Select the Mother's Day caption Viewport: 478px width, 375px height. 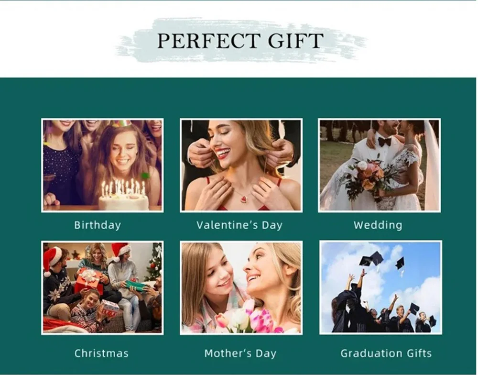(240, 353)
